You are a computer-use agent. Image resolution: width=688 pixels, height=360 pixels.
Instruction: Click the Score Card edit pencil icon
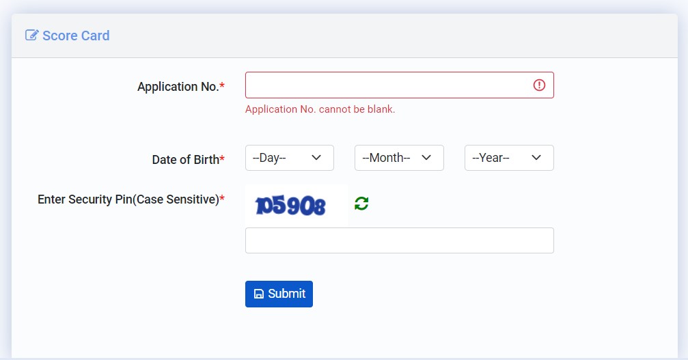[x=32, y=35]
